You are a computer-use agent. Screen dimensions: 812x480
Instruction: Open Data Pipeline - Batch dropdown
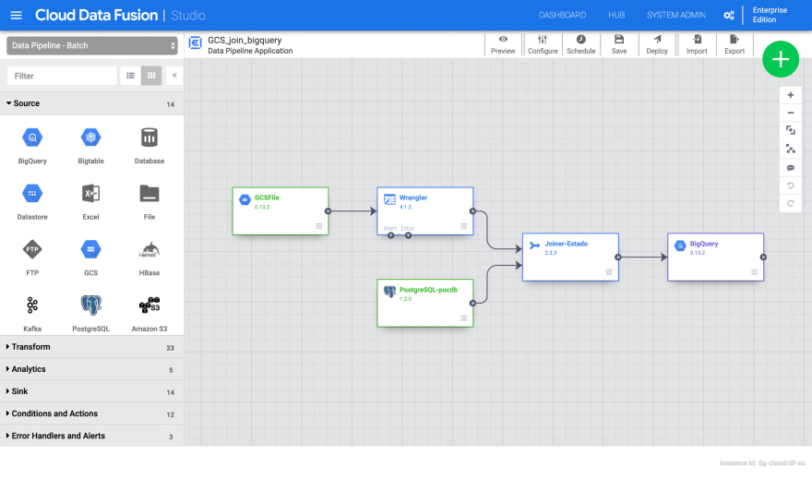click(92, 45)
